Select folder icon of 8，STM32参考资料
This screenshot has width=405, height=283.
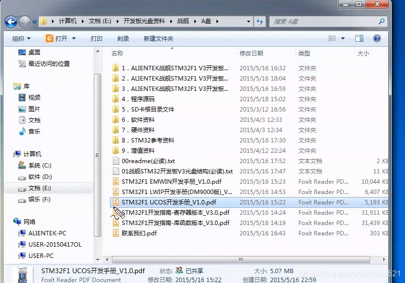click(116, 141)
